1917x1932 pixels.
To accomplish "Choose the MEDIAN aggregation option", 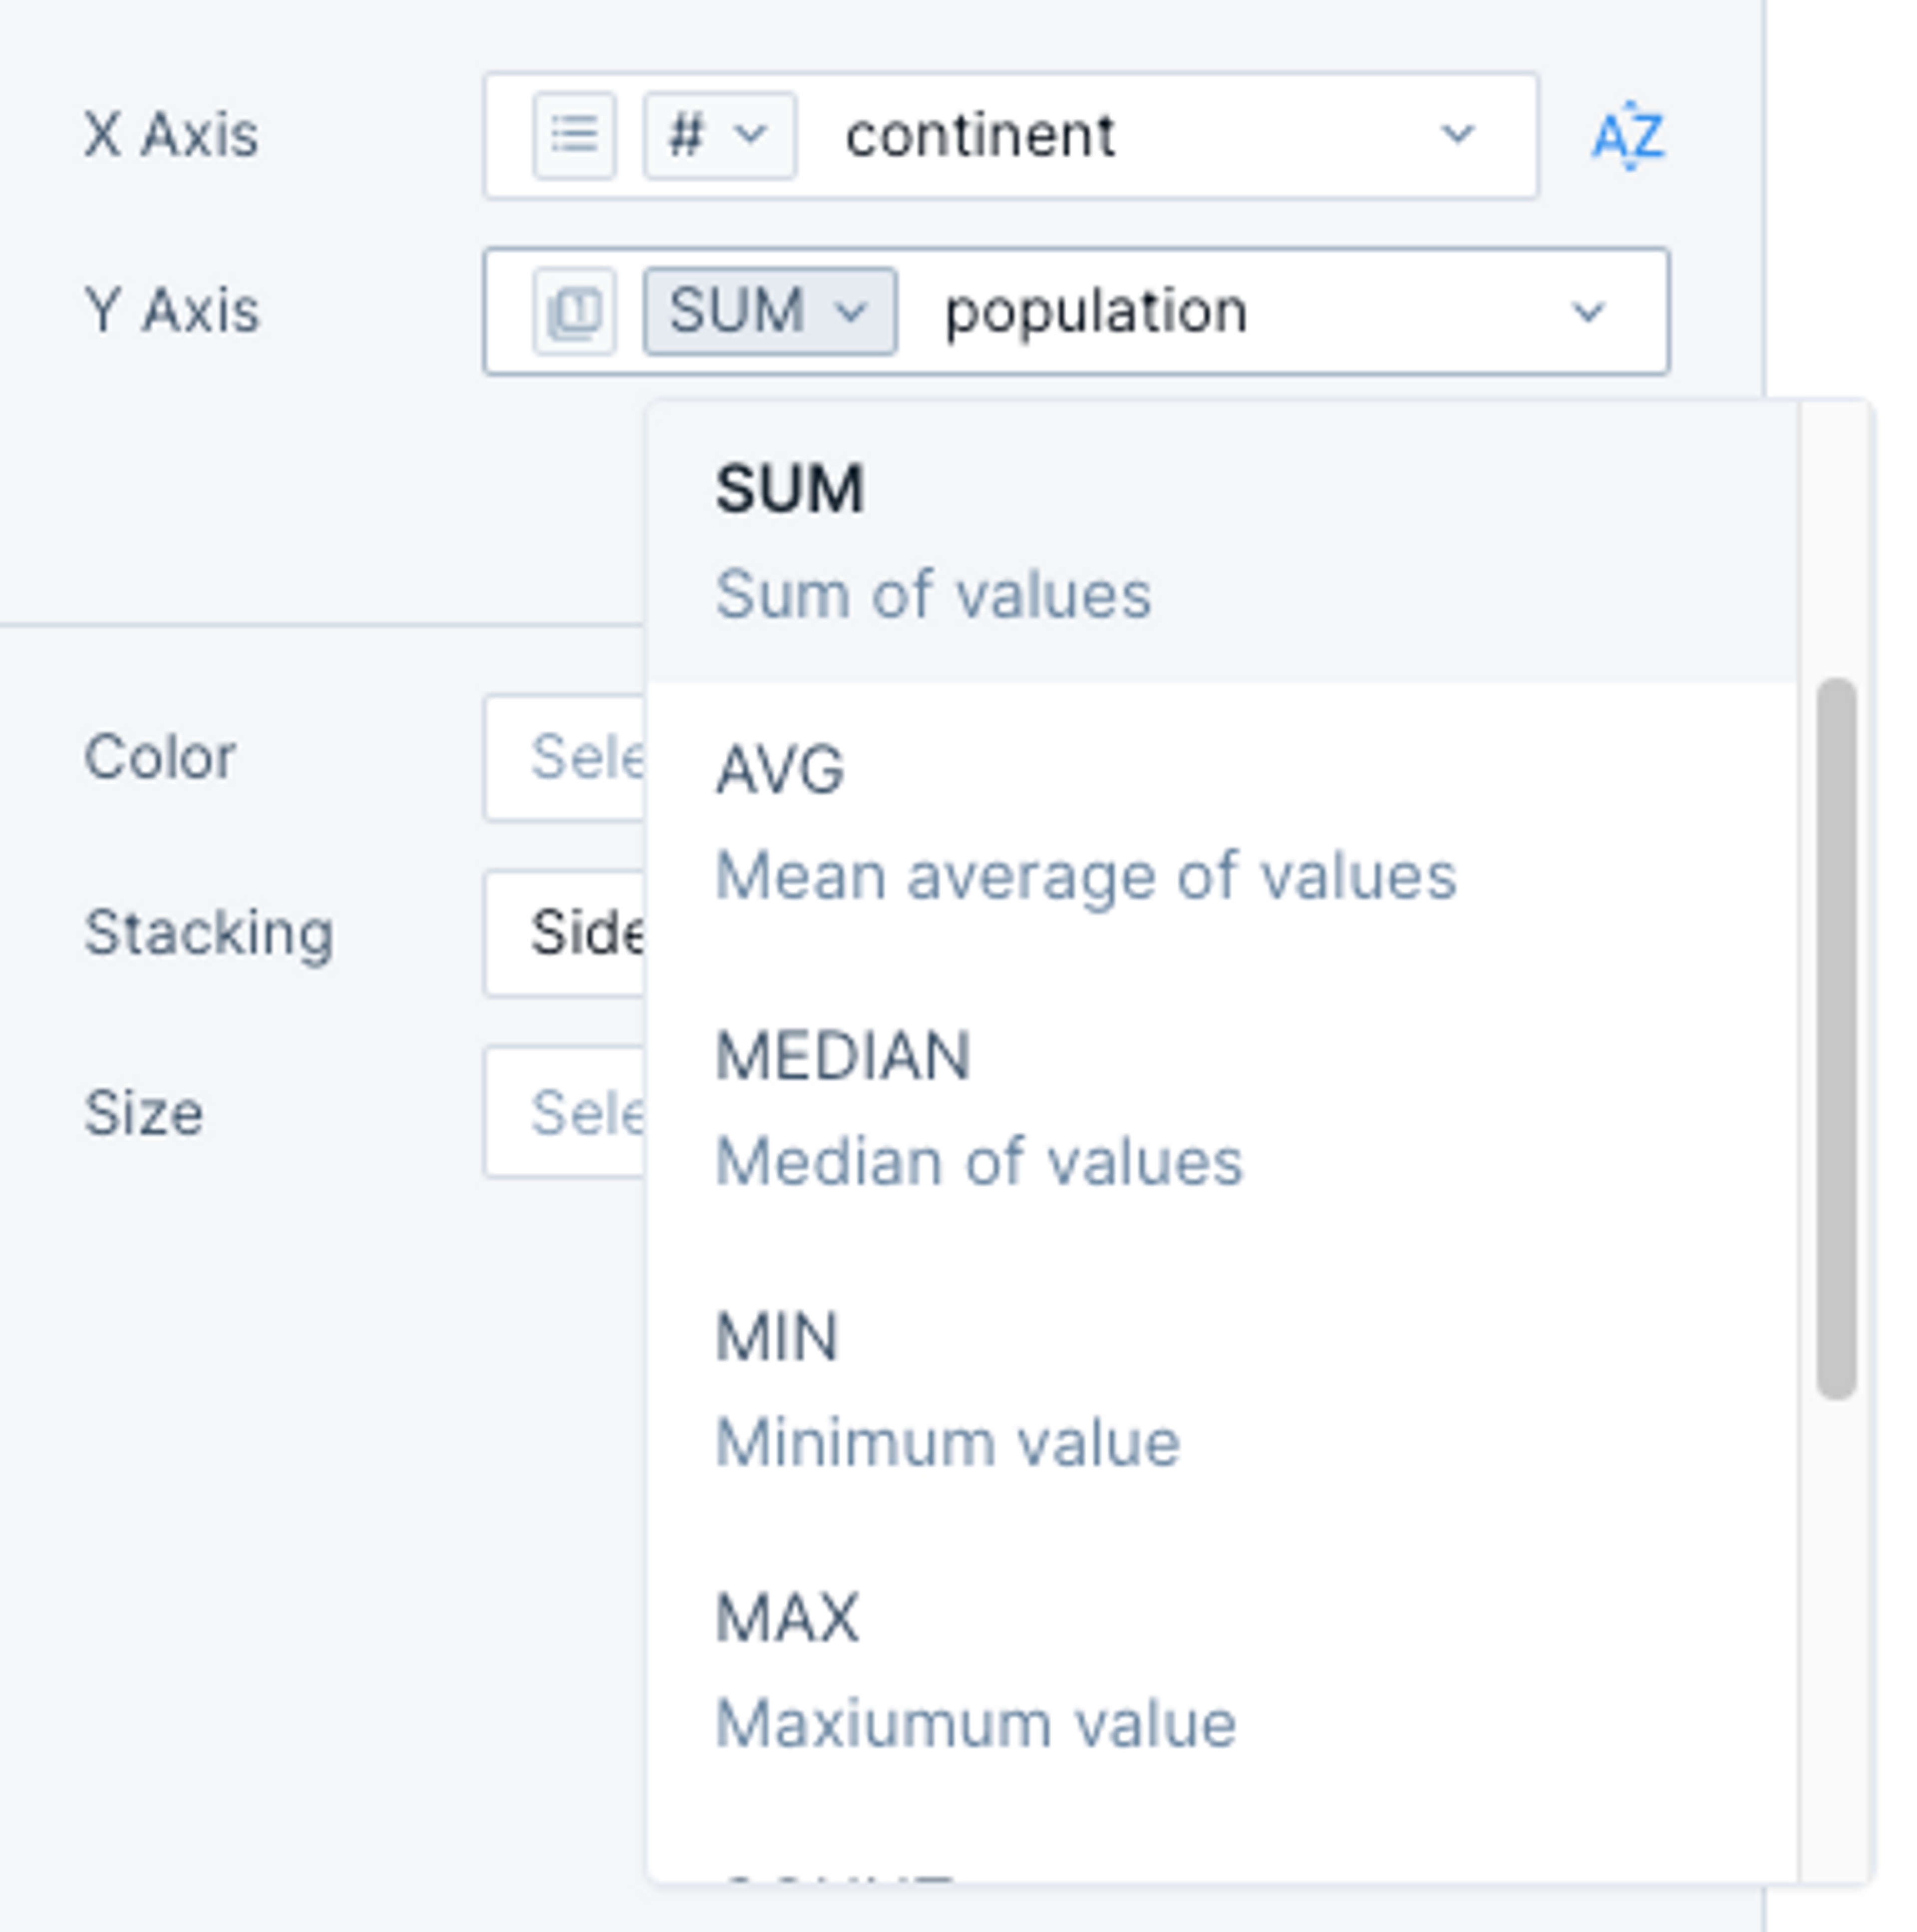I will click(x=1222, y=1107).
